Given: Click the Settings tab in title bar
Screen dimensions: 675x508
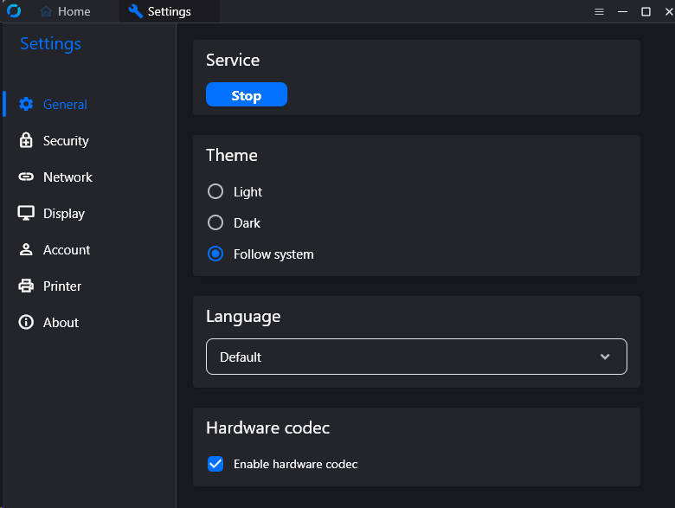Looking at the screenshot, I should 160,11.
